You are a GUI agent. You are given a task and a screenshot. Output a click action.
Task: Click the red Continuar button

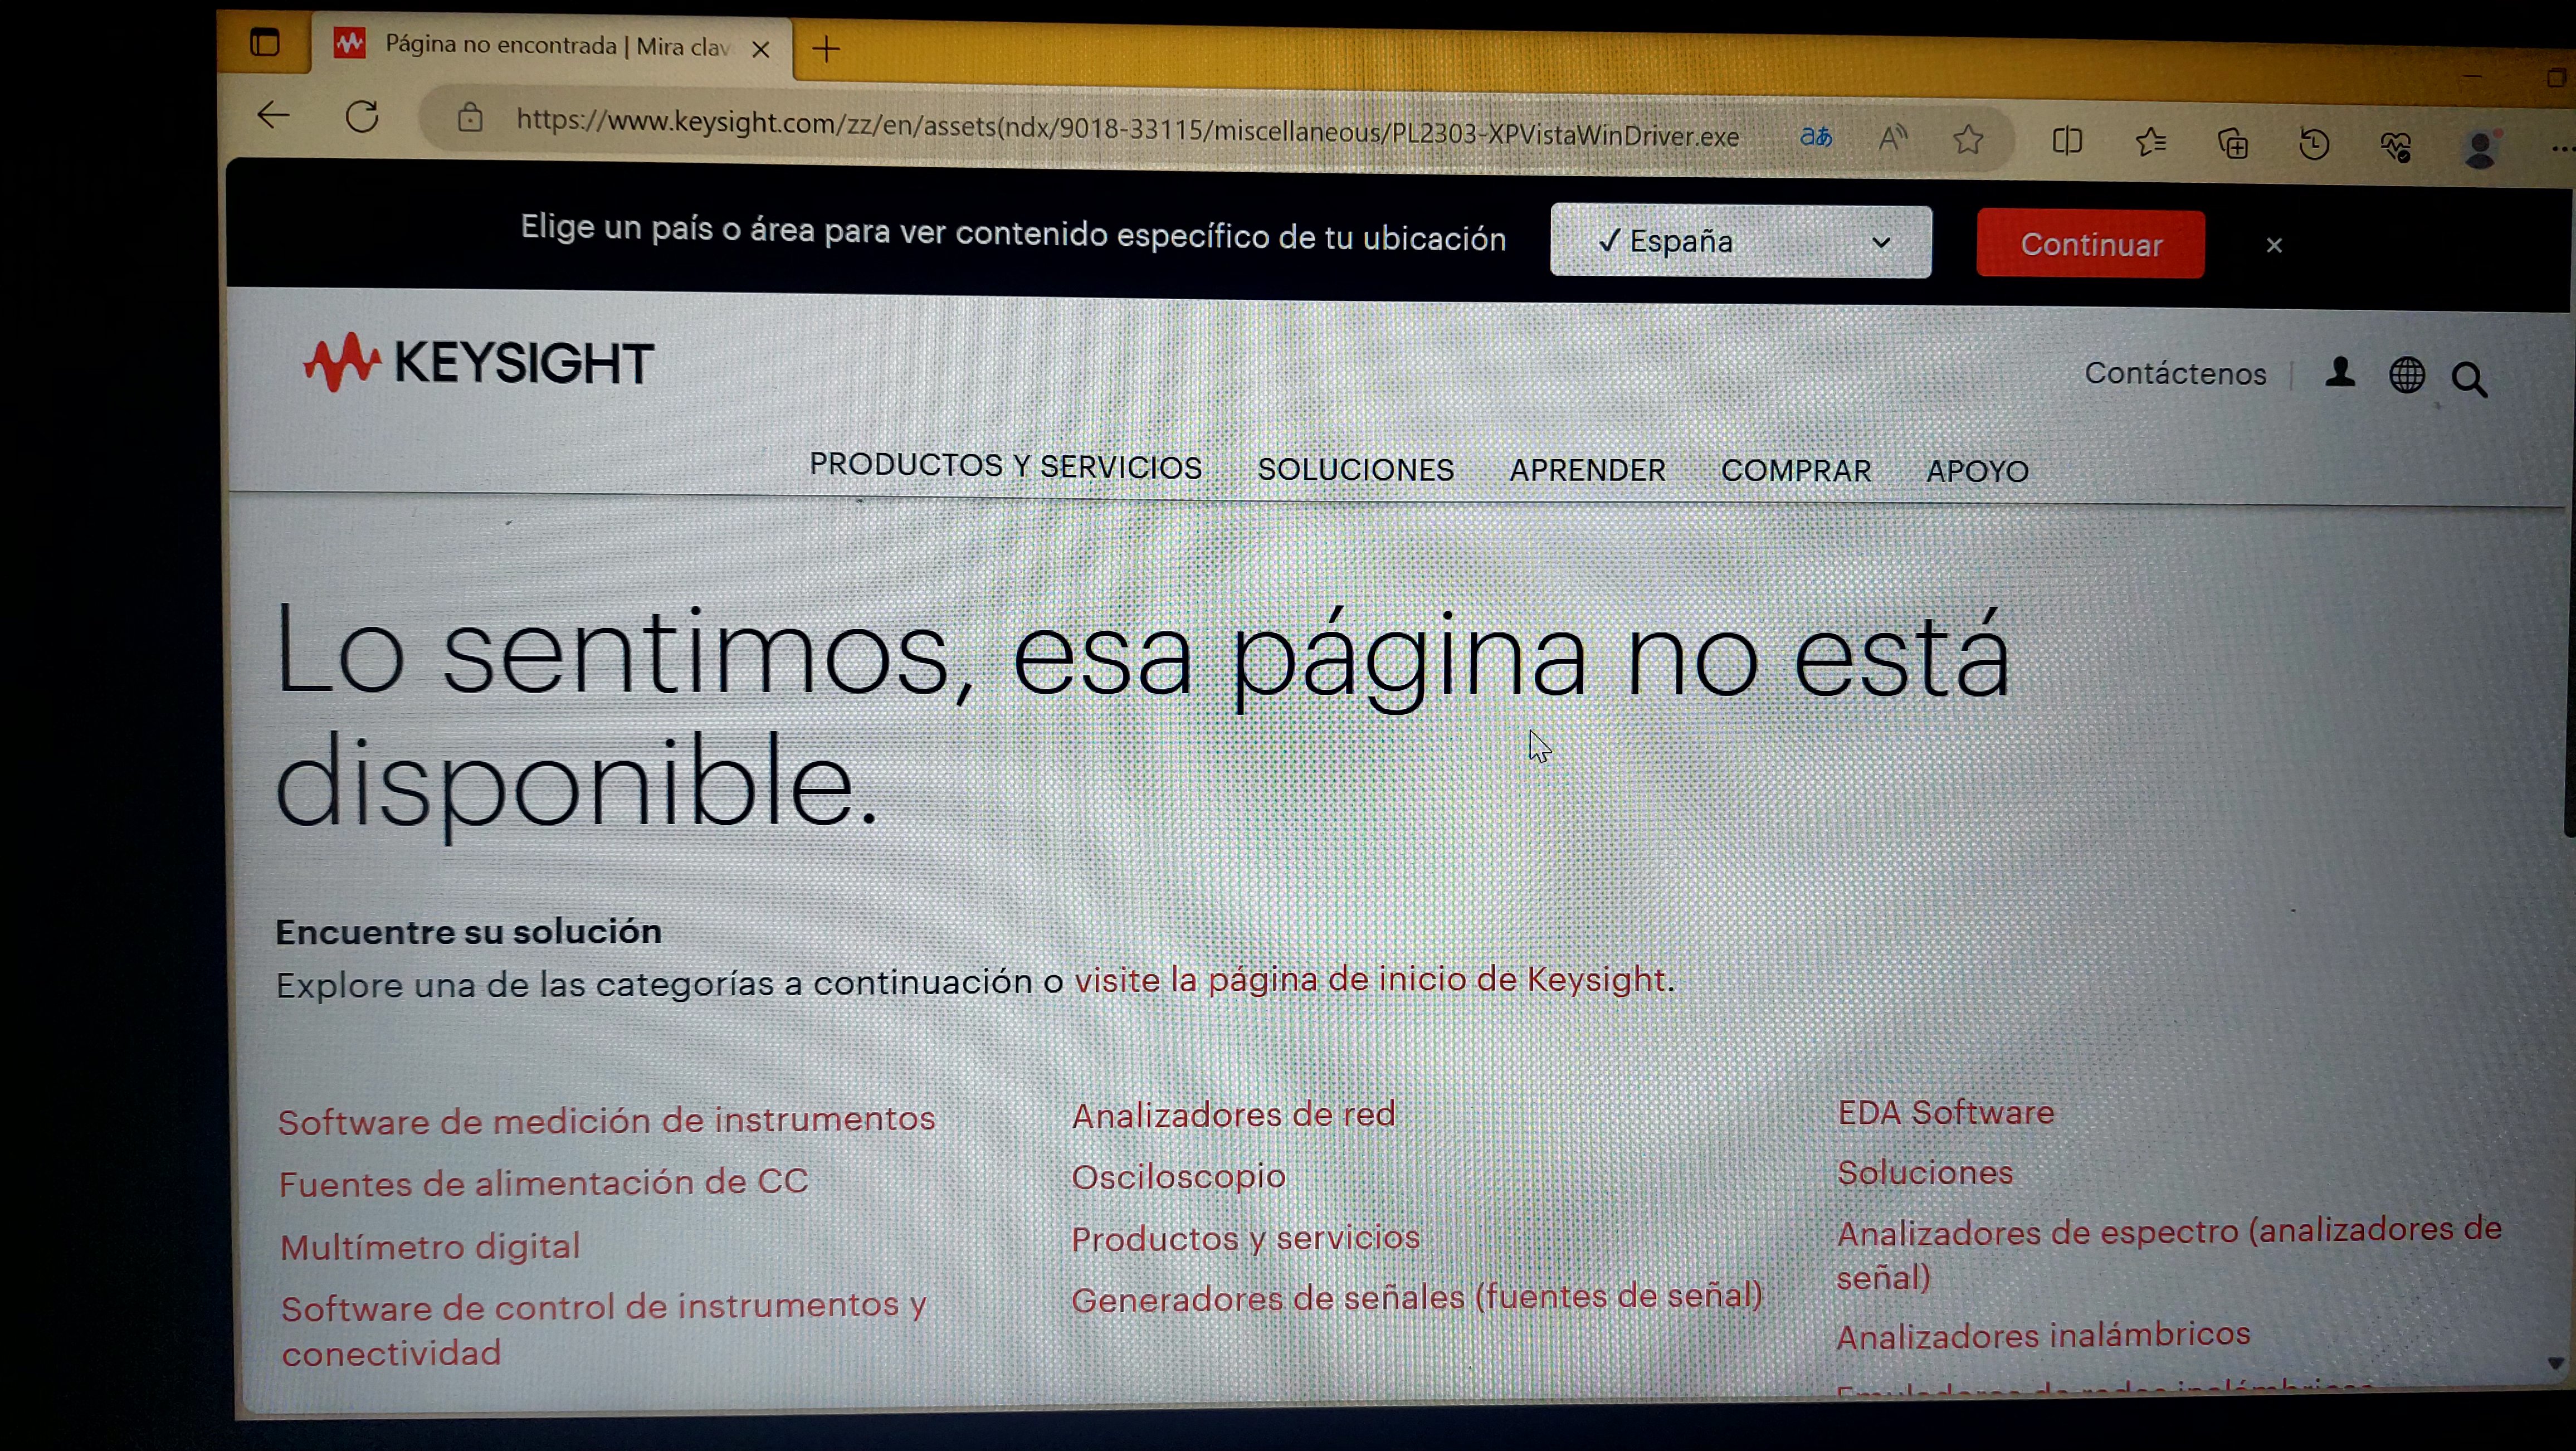pyautogui.click(x=2090, y=245)
